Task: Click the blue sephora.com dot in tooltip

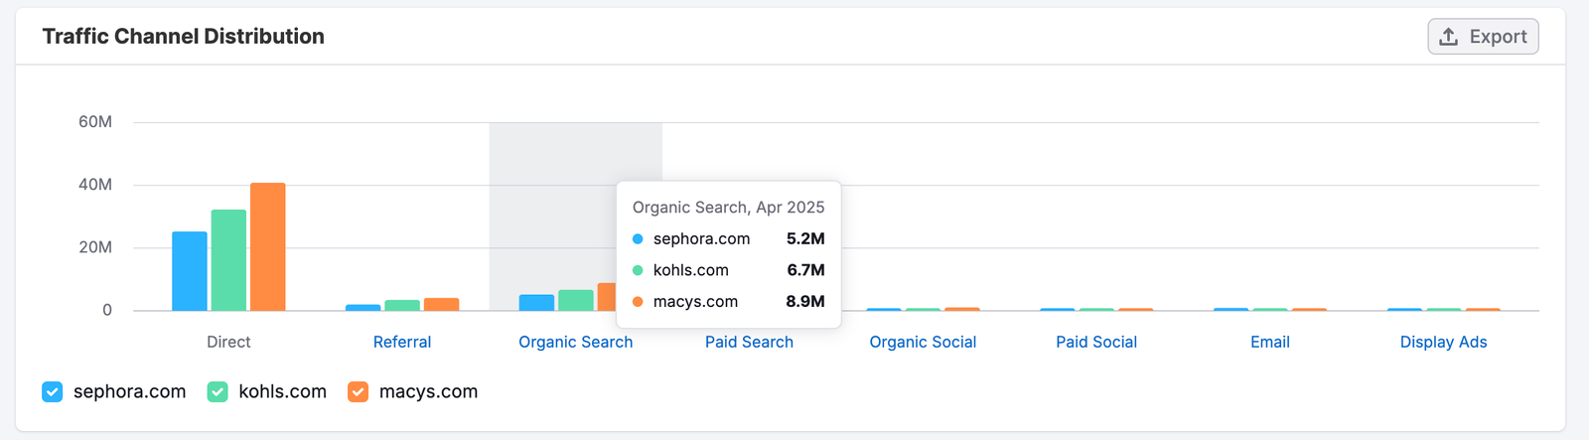Action: (x=638, y=239)
